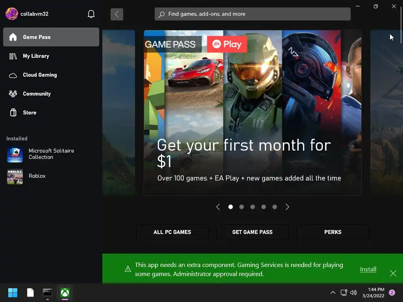Go to Cloud Gaming

[51, 75]
